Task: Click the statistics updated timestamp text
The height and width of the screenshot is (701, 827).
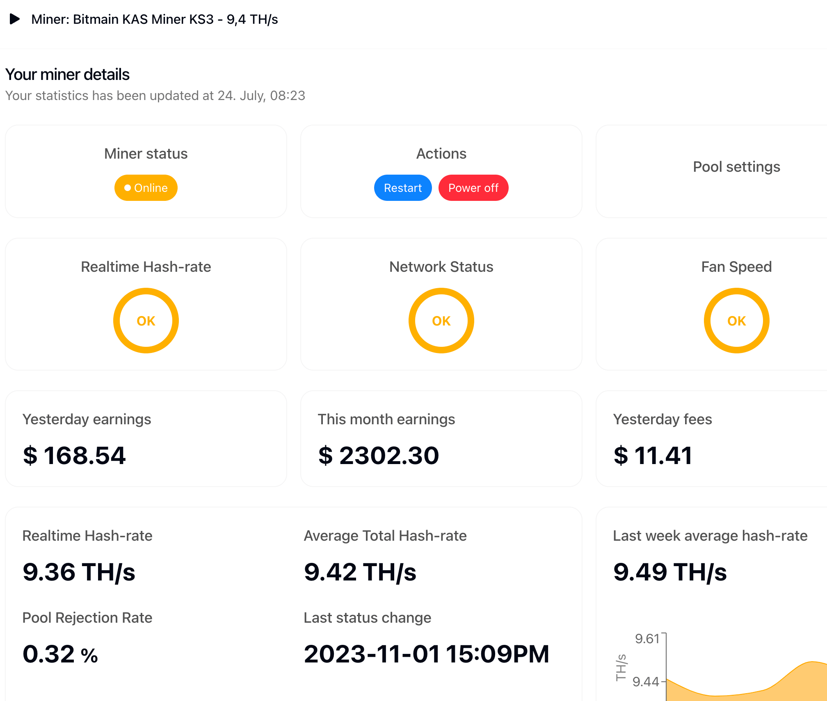Action: [x=155, y=96]
